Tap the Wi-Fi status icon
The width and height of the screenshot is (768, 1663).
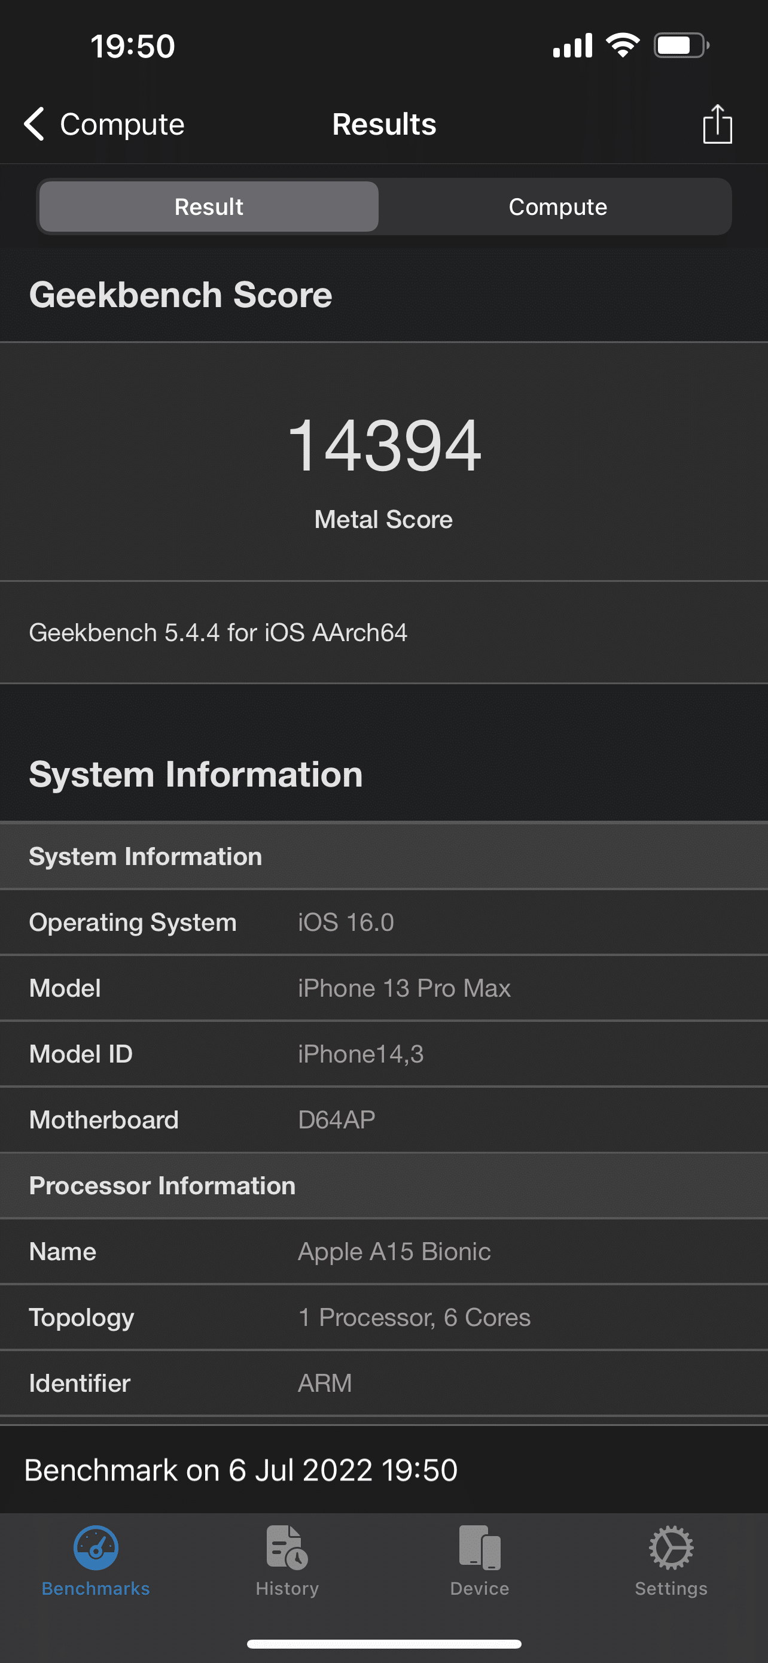pyautogui.click(x=622, y=46)
